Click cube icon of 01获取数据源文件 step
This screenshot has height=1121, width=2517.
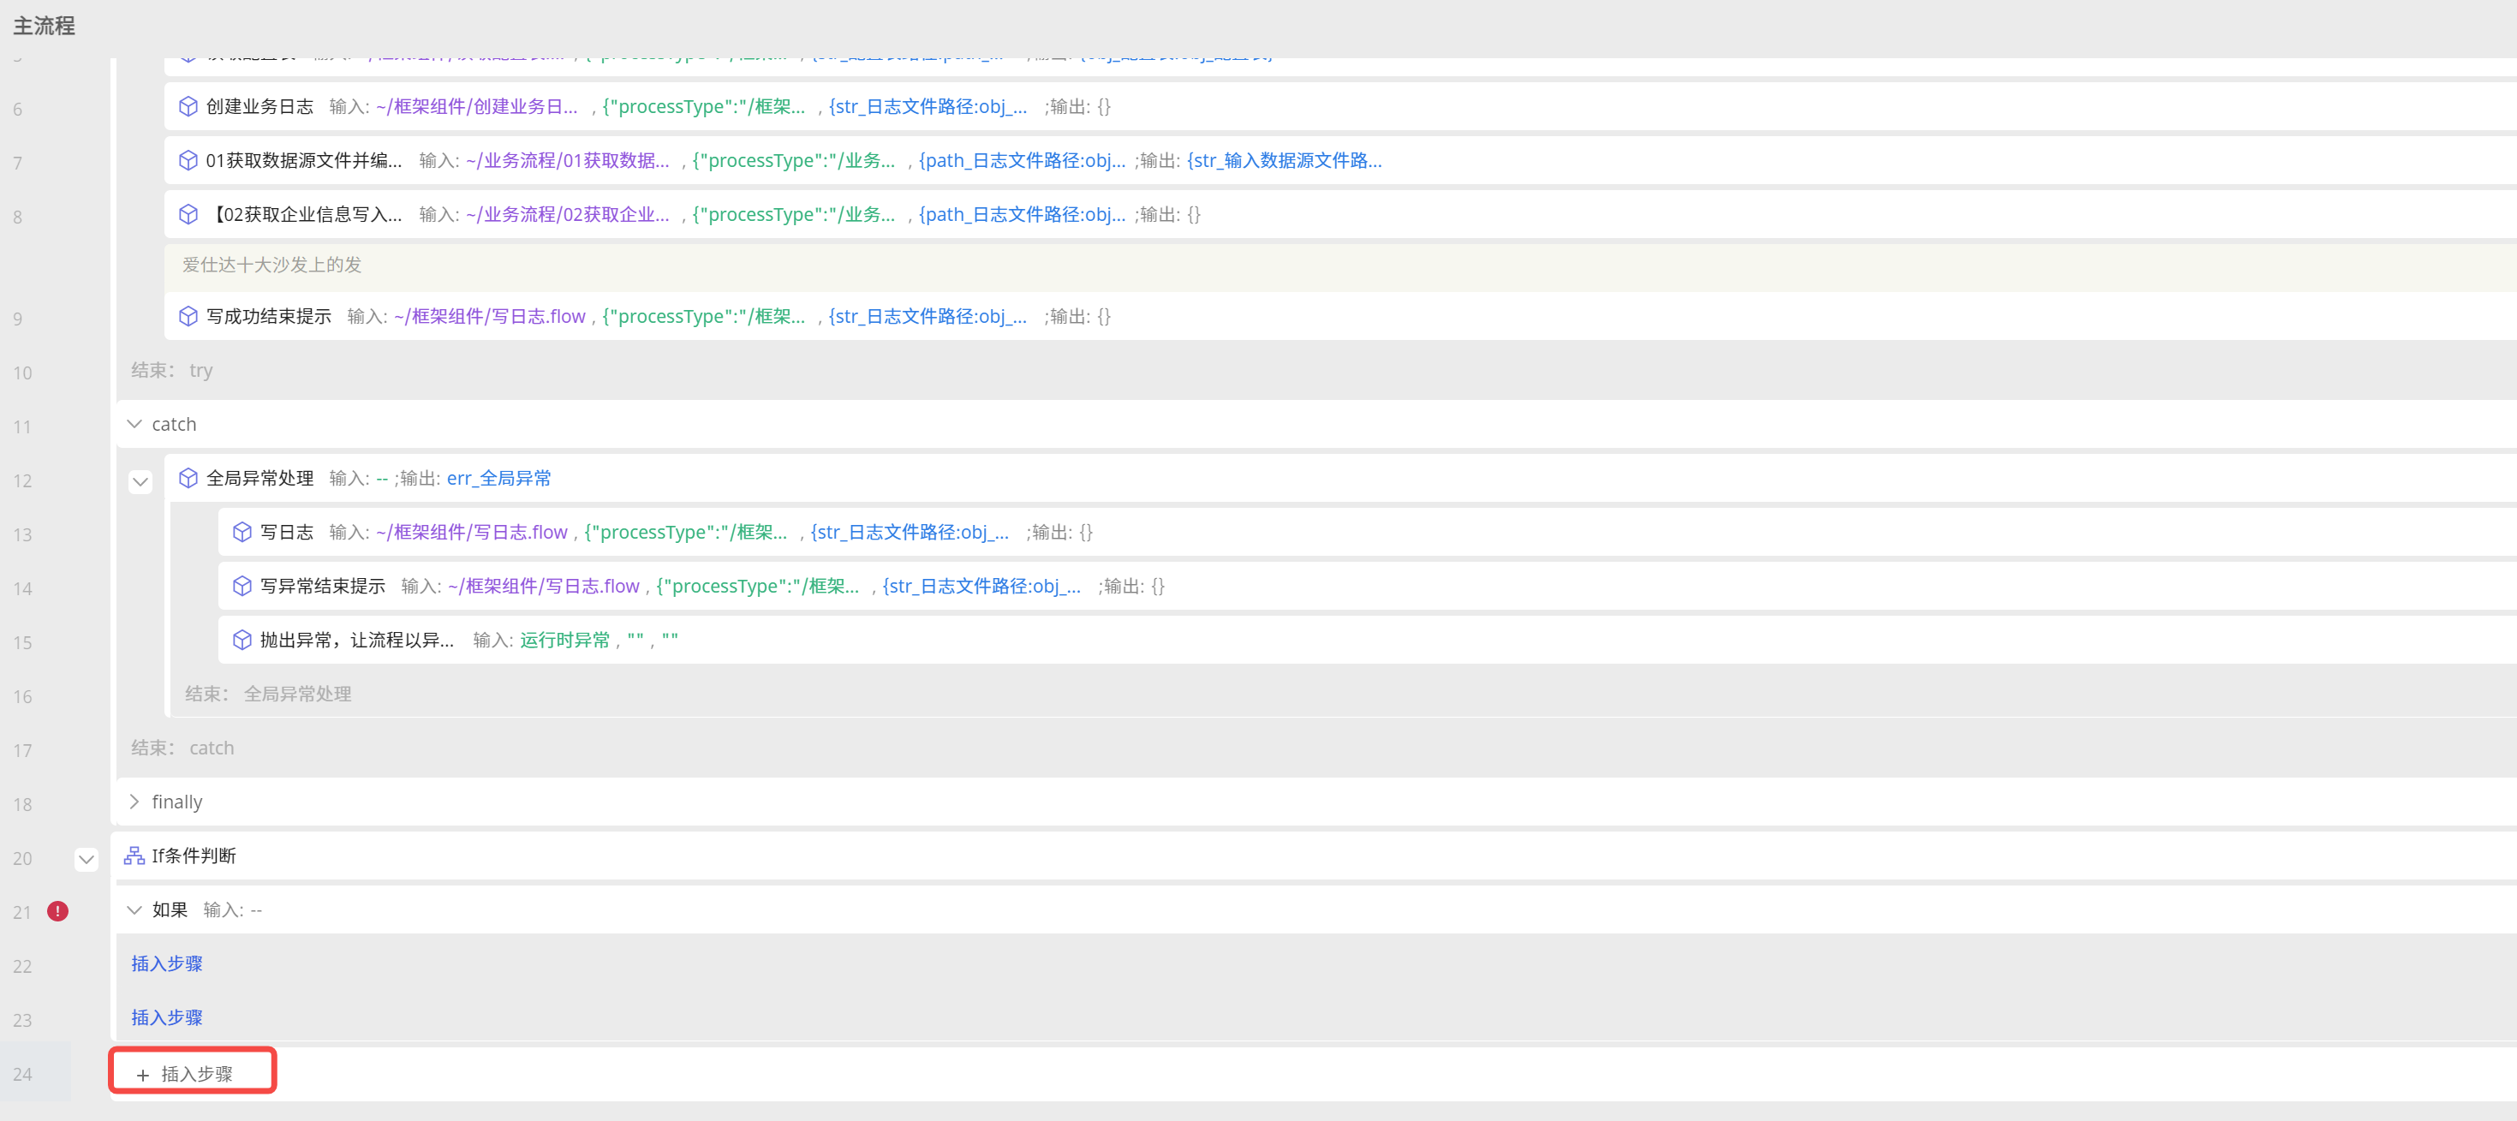tap(188, 160)
